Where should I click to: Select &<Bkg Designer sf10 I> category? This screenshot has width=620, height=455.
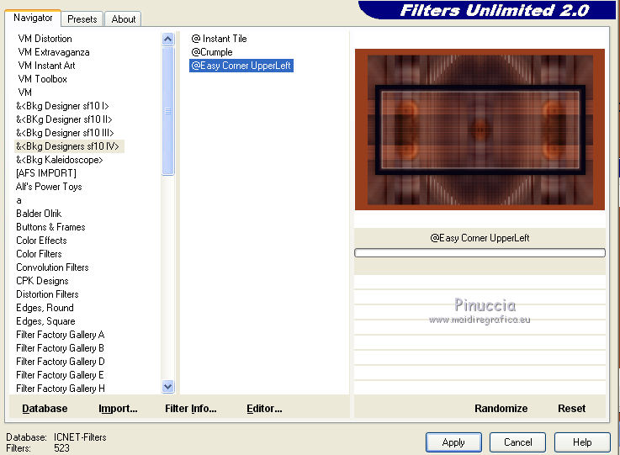point(62,106)
